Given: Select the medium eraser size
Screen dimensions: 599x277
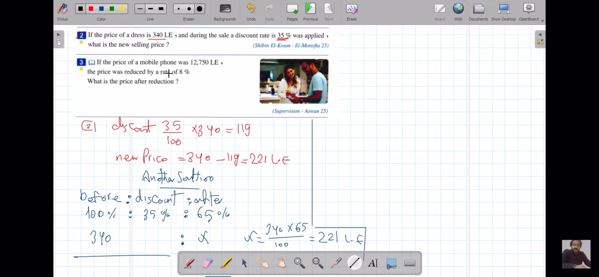Looking at the screenshot, I should point(189,9).
